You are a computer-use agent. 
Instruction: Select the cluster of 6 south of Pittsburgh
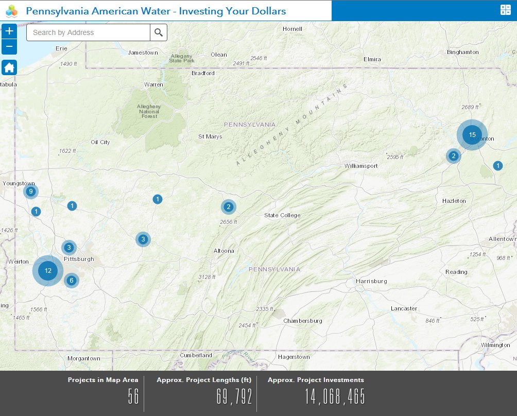point(71,281)
